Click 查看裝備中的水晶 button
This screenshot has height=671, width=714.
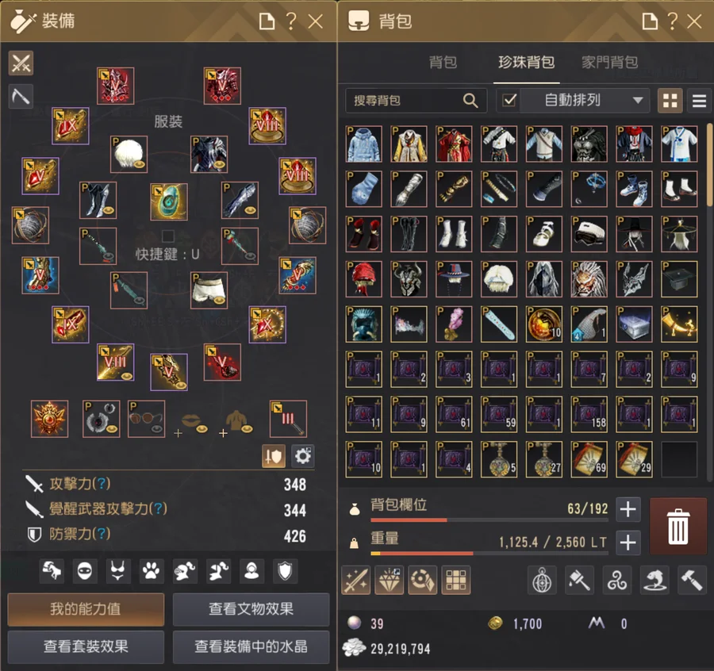[251, 646]
